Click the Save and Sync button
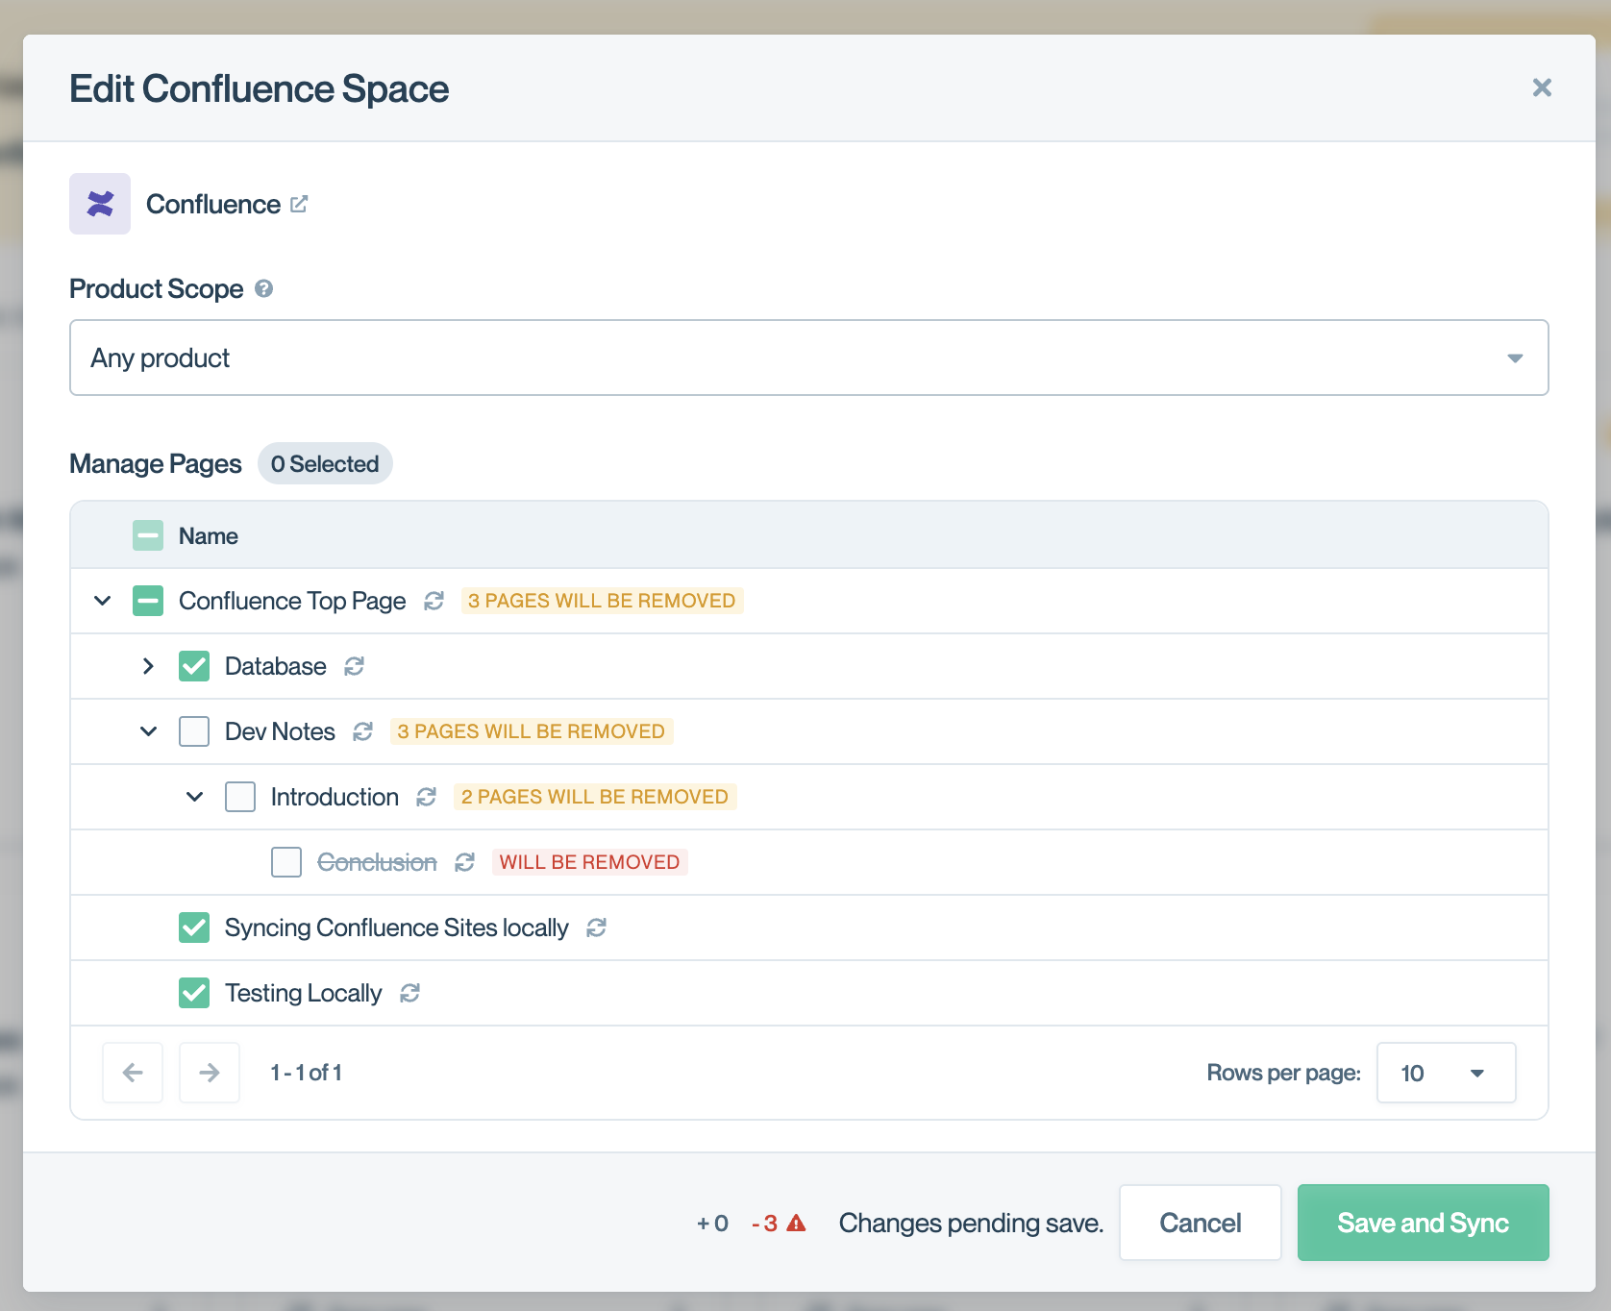The width and height of the screenshot is (1611, 1311). point(1424,1223)
